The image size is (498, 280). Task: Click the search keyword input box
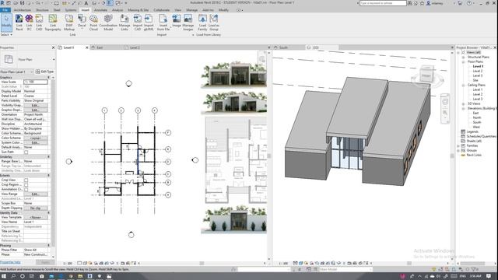tap(383, 3)
